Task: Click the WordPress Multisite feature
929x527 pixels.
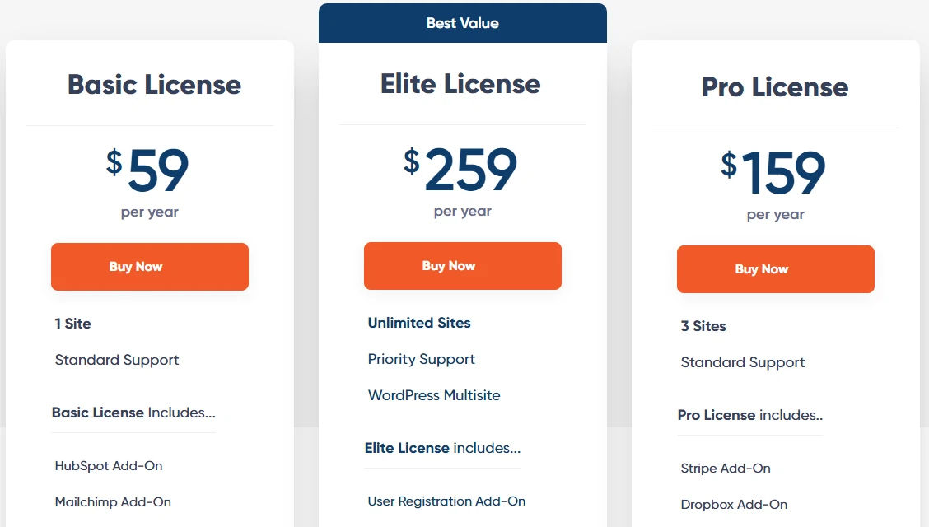Action: pyautogui.click(x=434, y=395)
